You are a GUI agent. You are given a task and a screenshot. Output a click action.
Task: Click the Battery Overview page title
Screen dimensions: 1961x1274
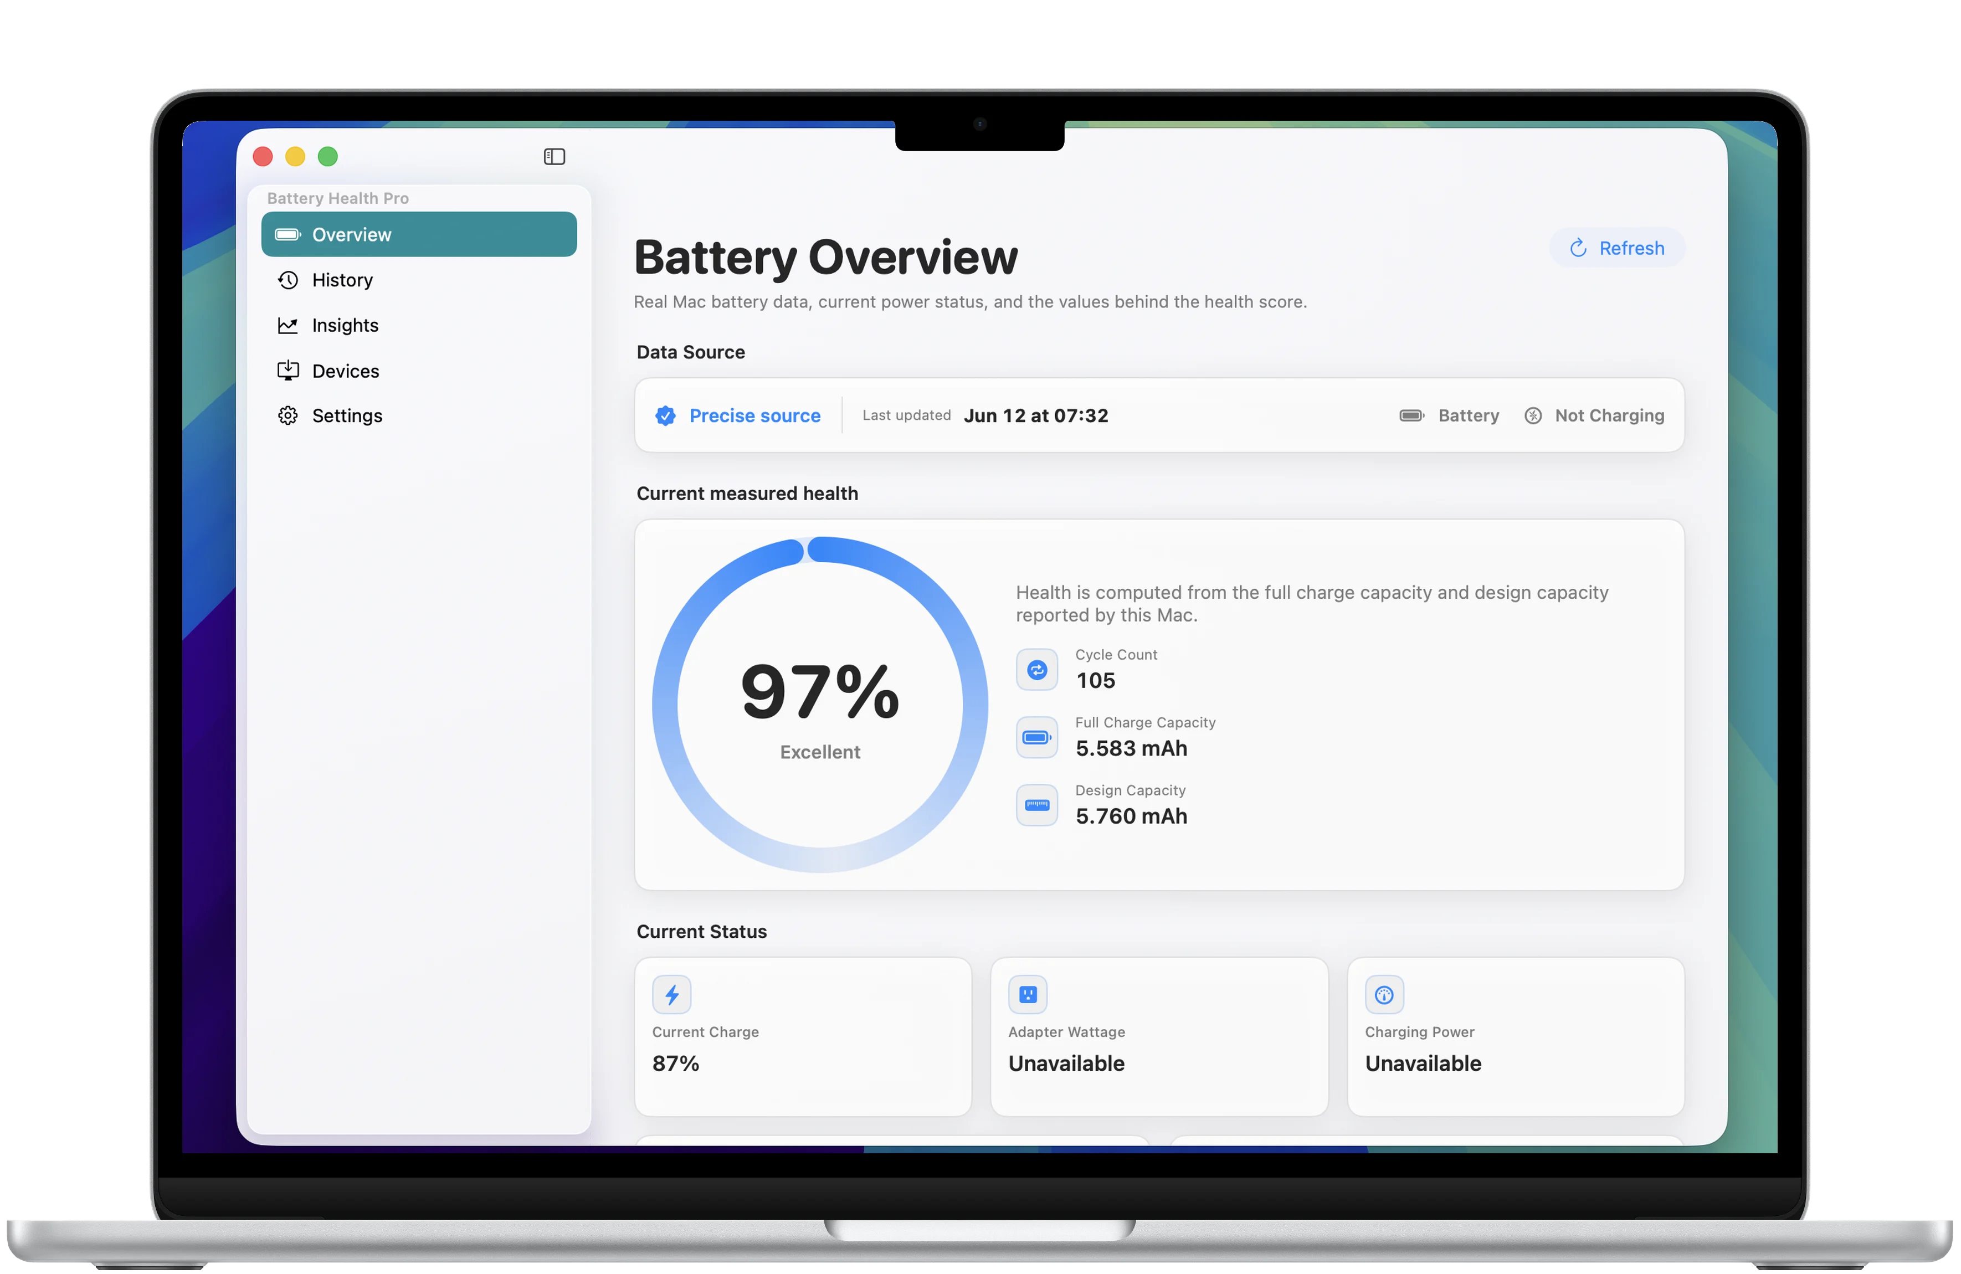click(825, 257)
